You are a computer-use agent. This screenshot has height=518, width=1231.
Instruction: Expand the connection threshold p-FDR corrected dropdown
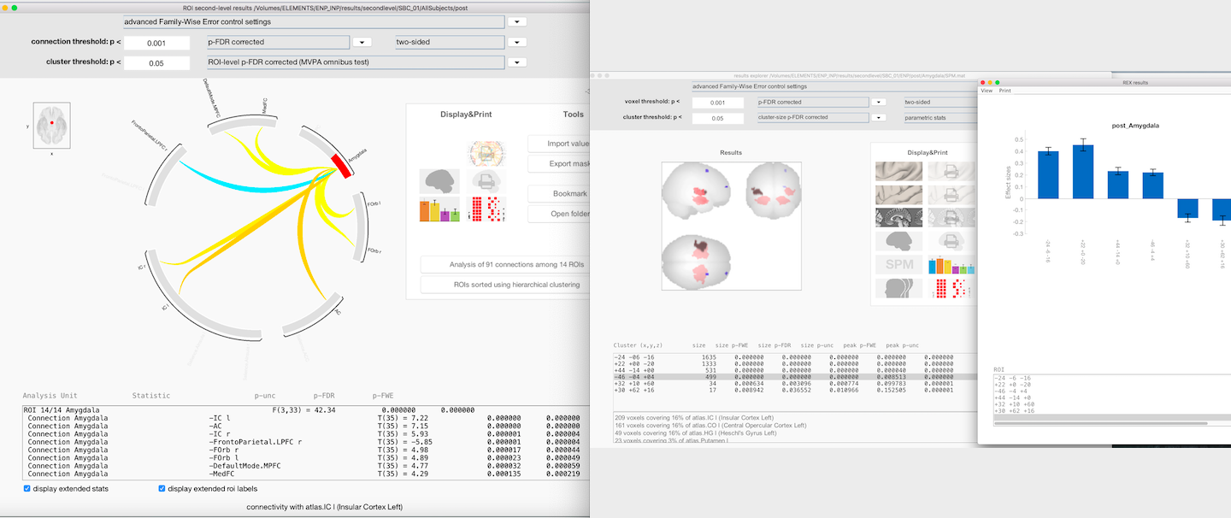click(362, 42)
